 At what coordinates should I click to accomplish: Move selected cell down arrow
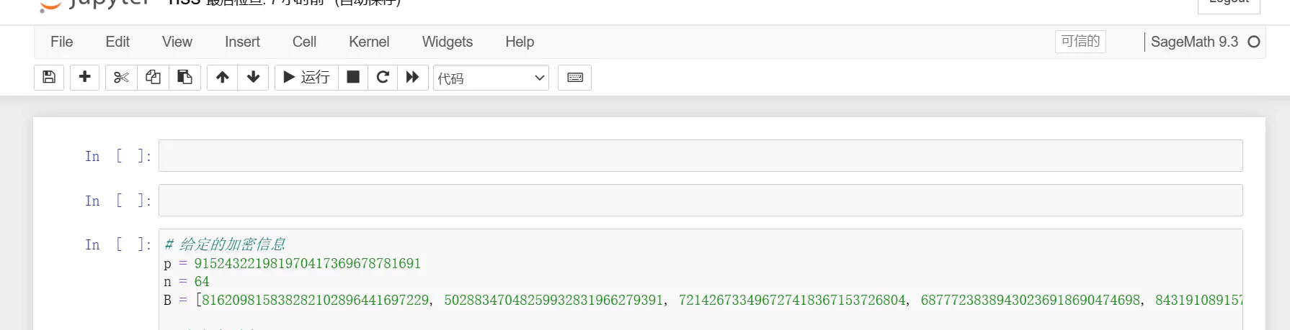click(253, 77)
